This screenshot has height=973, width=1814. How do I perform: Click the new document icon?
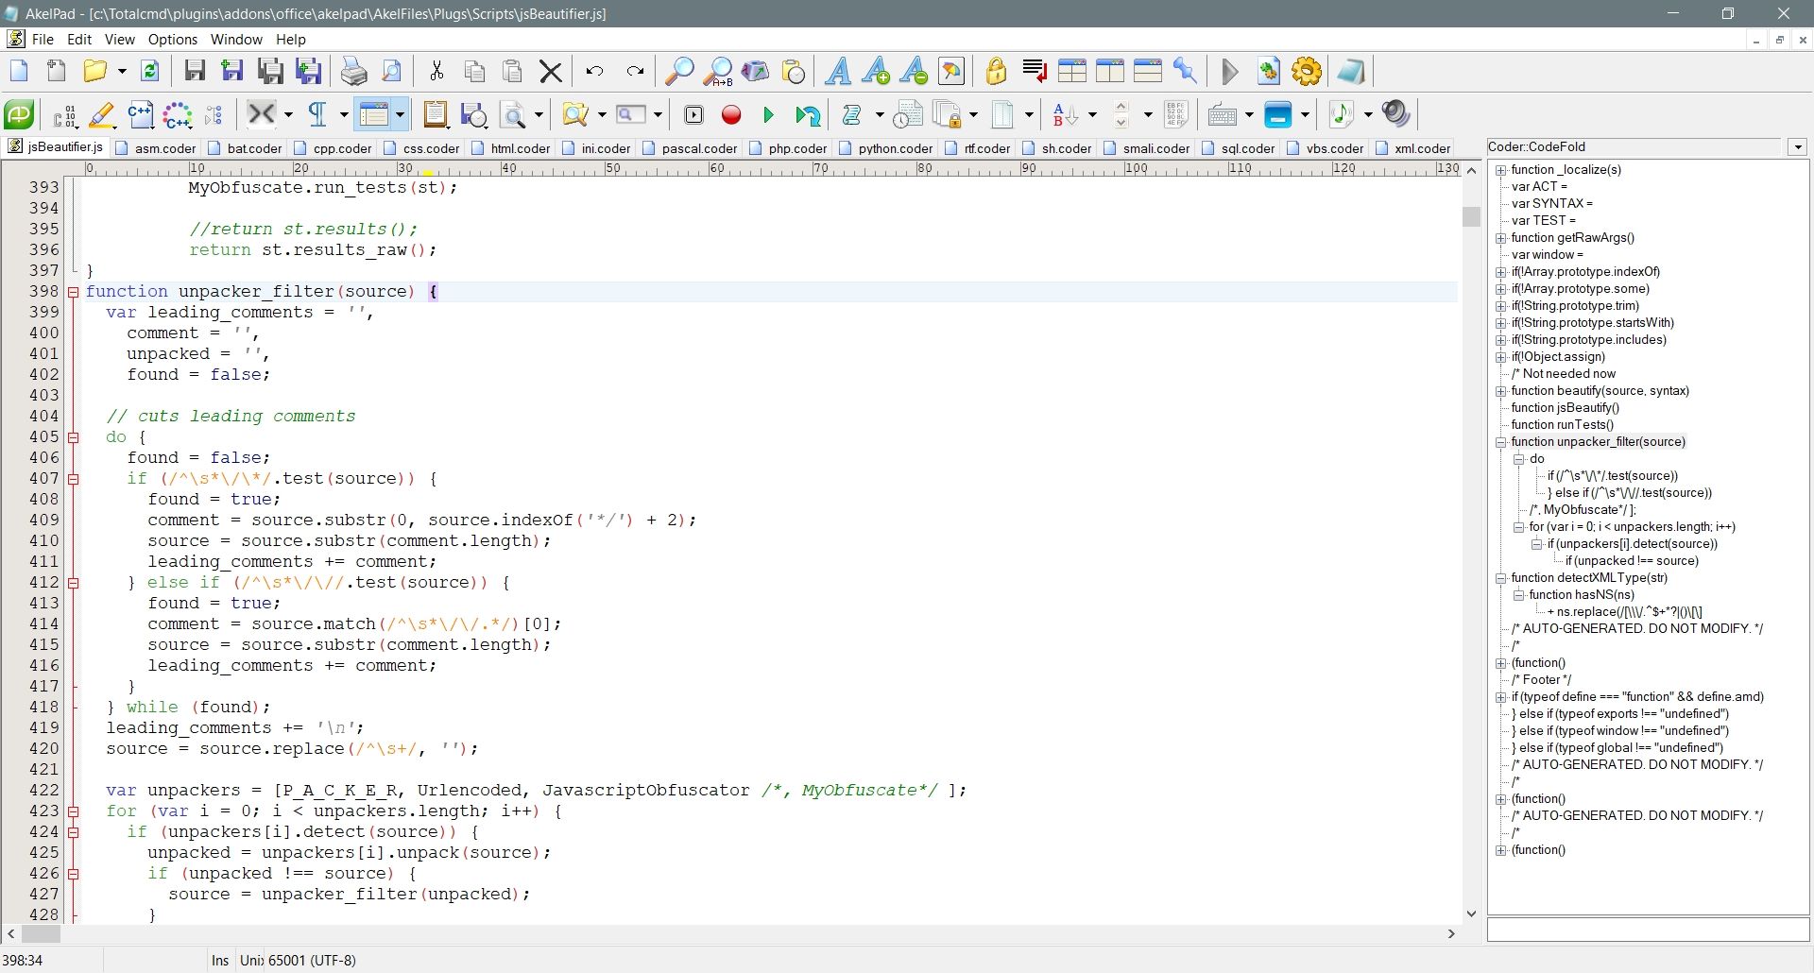[18, 71]
